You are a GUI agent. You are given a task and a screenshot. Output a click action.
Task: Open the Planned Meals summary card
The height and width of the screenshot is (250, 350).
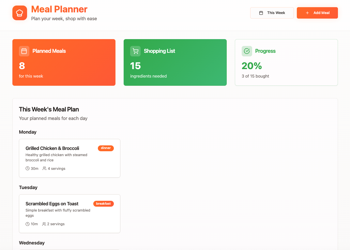pyautogui.click(x=64, y=62)
